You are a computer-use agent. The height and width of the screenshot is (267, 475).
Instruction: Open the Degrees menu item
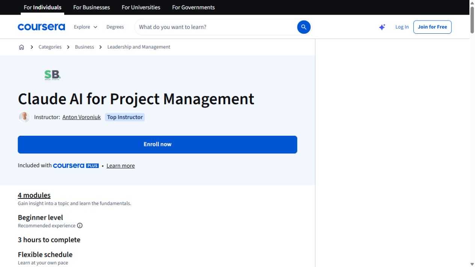coord(115,27)
